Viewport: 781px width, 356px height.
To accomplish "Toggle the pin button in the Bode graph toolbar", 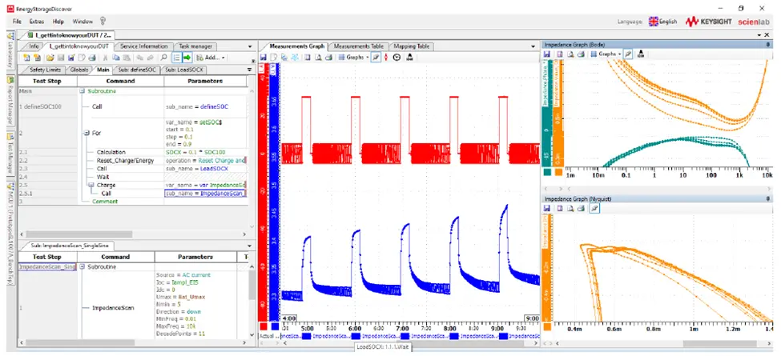I will click(x=628, y=54).
